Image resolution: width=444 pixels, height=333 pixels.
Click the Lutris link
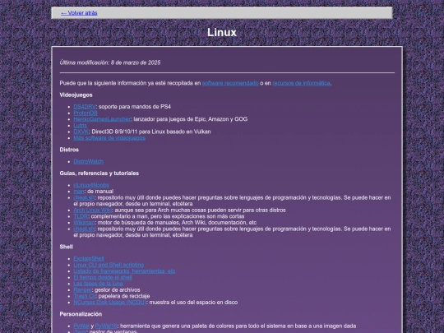(80, 126)
